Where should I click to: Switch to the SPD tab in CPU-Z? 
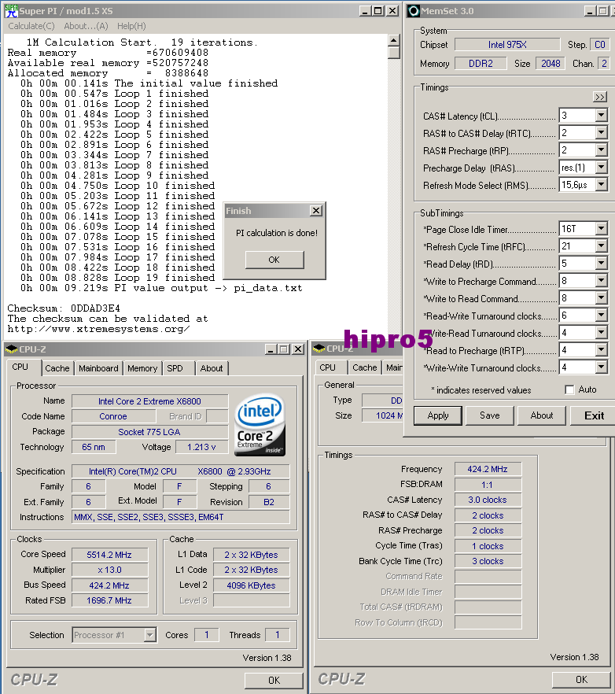(x=175, y=368)
